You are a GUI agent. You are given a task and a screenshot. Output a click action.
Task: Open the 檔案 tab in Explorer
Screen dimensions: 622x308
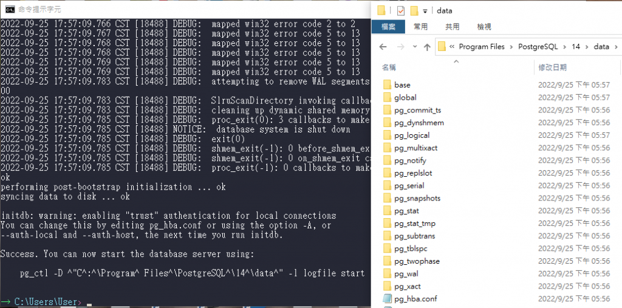pos(388,27)
